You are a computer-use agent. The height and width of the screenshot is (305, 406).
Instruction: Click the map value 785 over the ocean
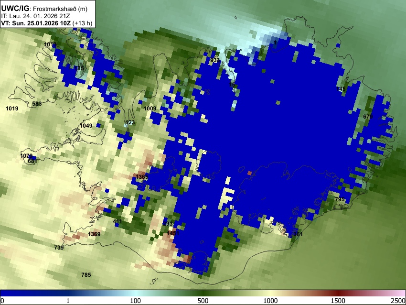(86, 275)
